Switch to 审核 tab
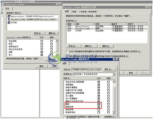Viewport: 153px width, 119px height. point(75,12)
